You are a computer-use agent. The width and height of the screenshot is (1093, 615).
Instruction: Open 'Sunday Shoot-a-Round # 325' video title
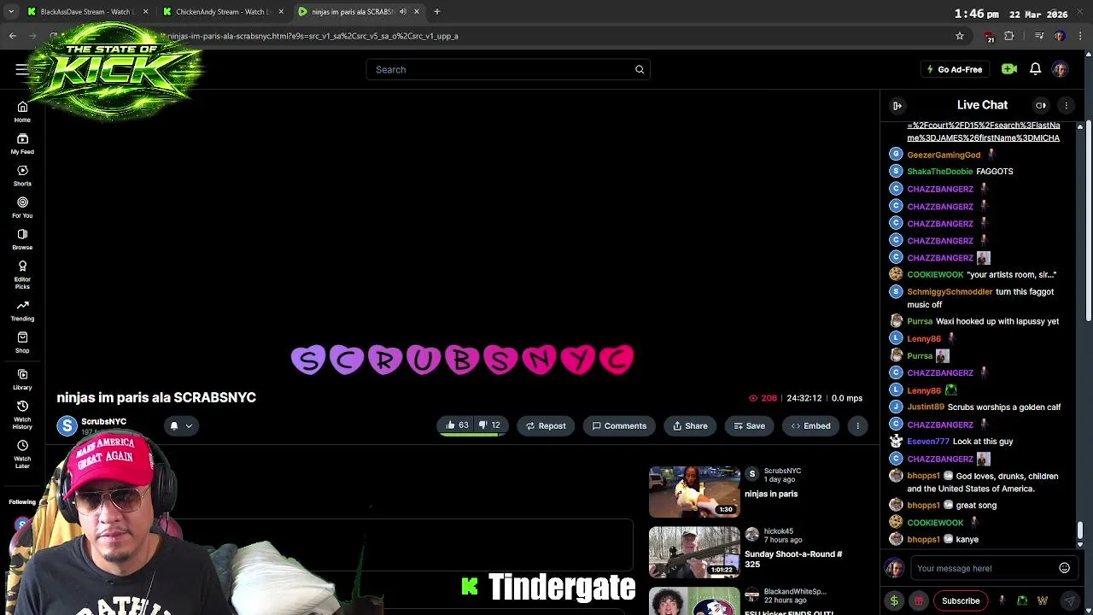tap(793, 559)
